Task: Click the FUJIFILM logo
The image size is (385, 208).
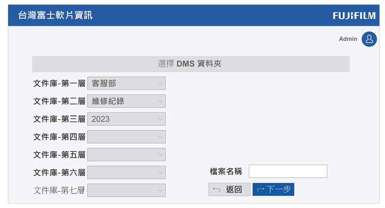Action: click(x=354, y=16)
